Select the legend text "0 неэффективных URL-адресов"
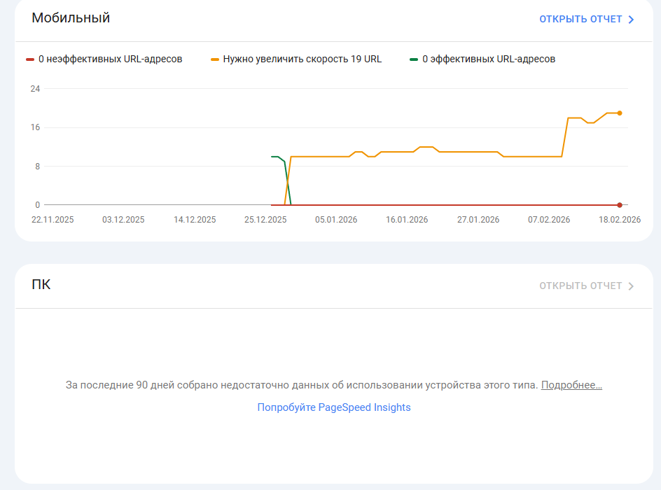 pos(110,59)
